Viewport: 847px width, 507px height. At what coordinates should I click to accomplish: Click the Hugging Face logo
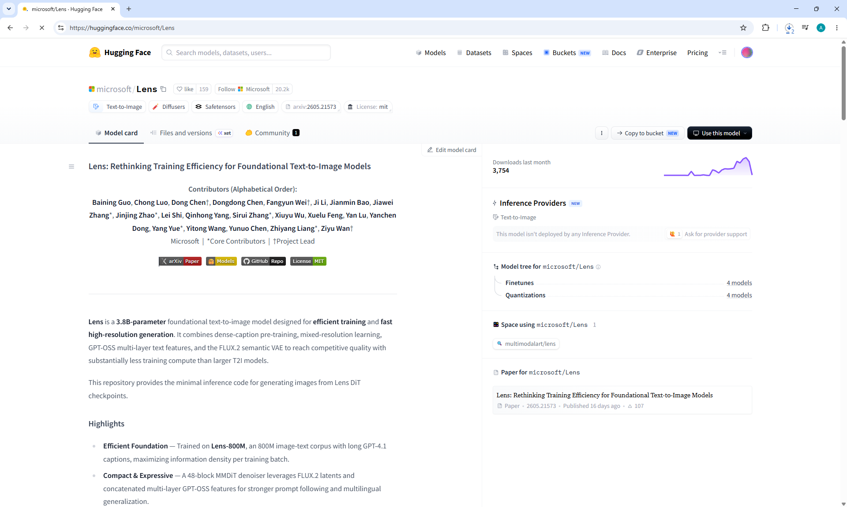click(x=120, y=52)
